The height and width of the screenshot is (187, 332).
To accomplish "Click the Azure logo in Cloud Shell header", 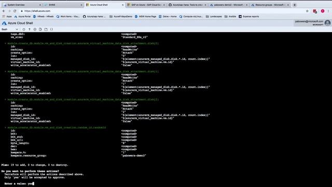I will click(x=4, y=23).
